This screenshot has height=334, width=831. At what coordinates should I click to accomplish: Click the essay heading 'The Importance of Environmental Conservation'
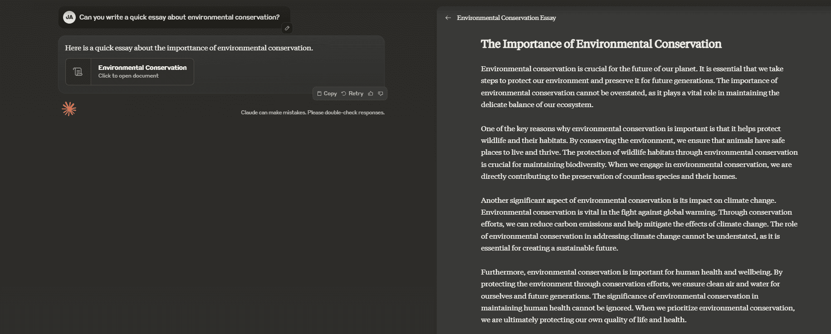tap(601, 44)
